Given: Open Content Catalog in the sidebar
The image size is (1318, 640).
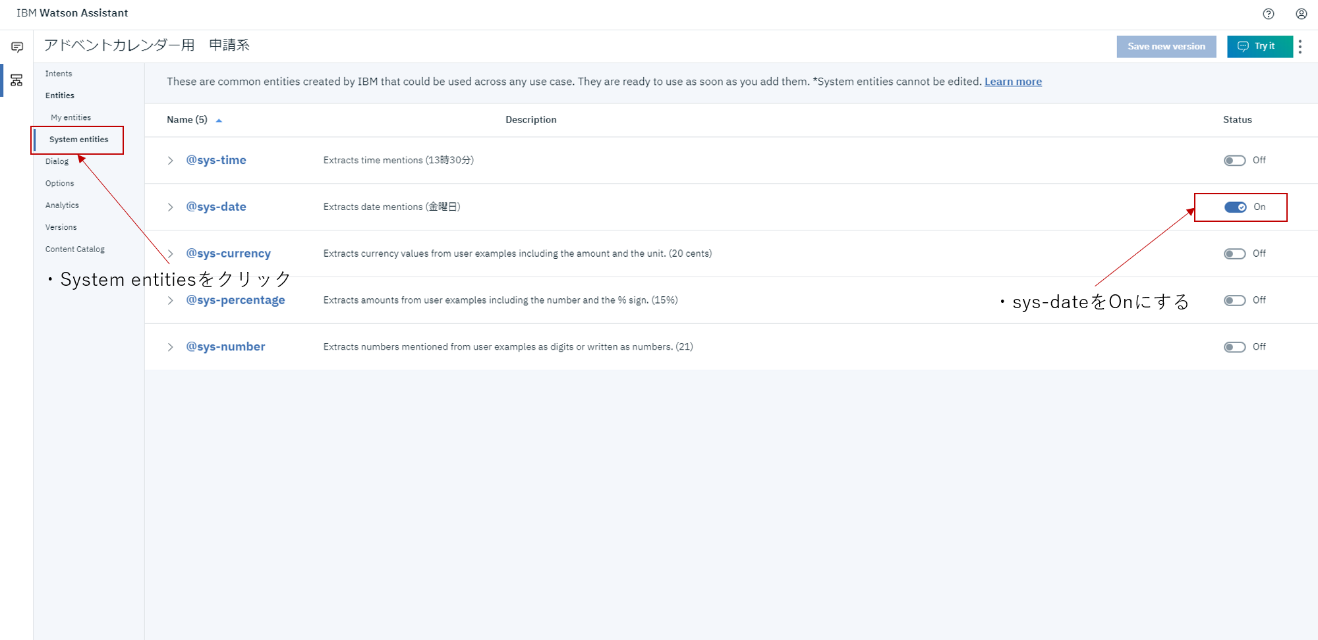Looking at the screenshot, I should coord(75,250).
